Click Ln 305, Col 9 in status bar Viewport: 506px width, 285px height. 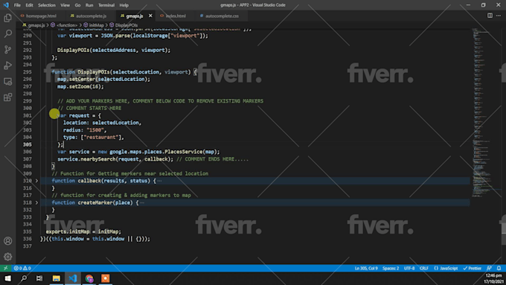(366, 268)
